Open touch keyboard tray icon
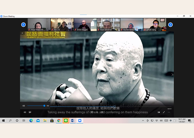This screenshot has height=138, width=194. (x=166, y=121)
